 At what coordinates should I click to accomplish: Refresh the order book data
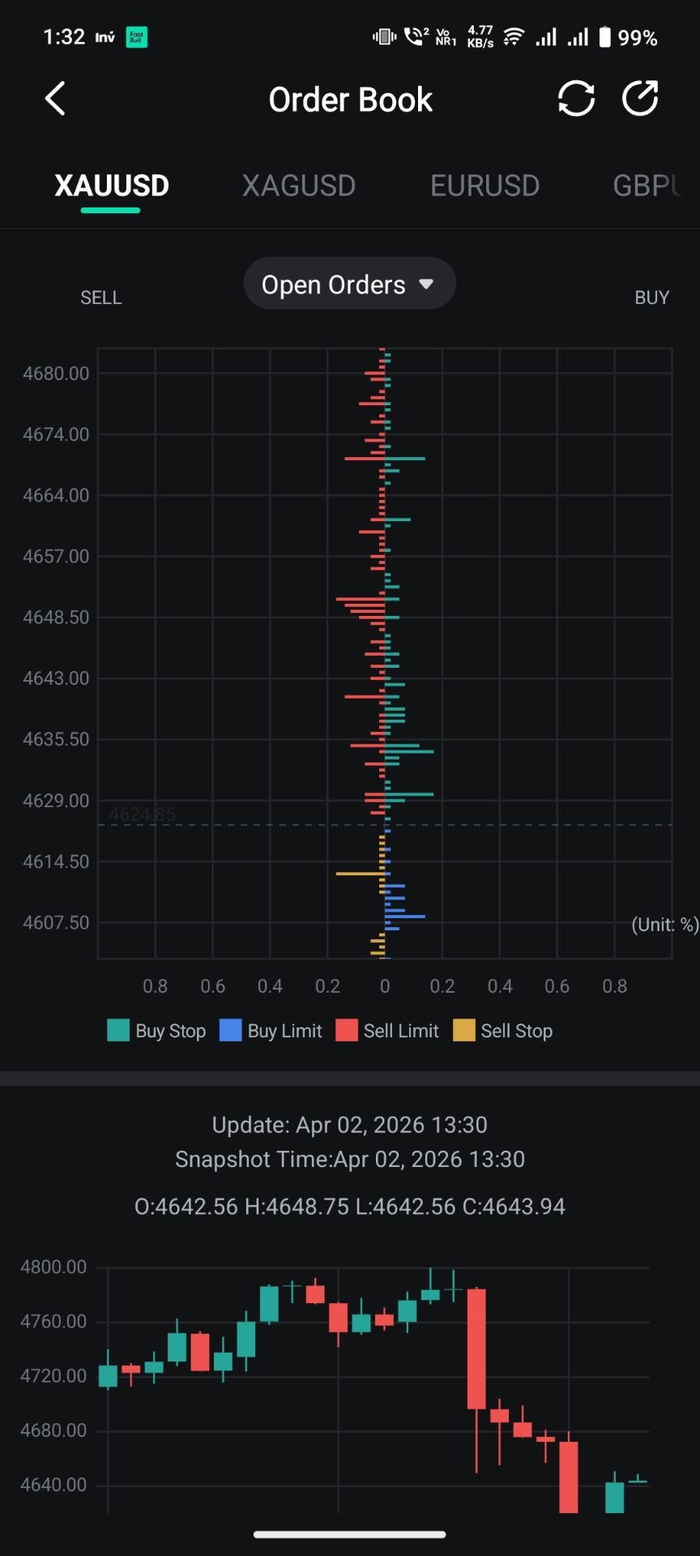coord(576,99)
